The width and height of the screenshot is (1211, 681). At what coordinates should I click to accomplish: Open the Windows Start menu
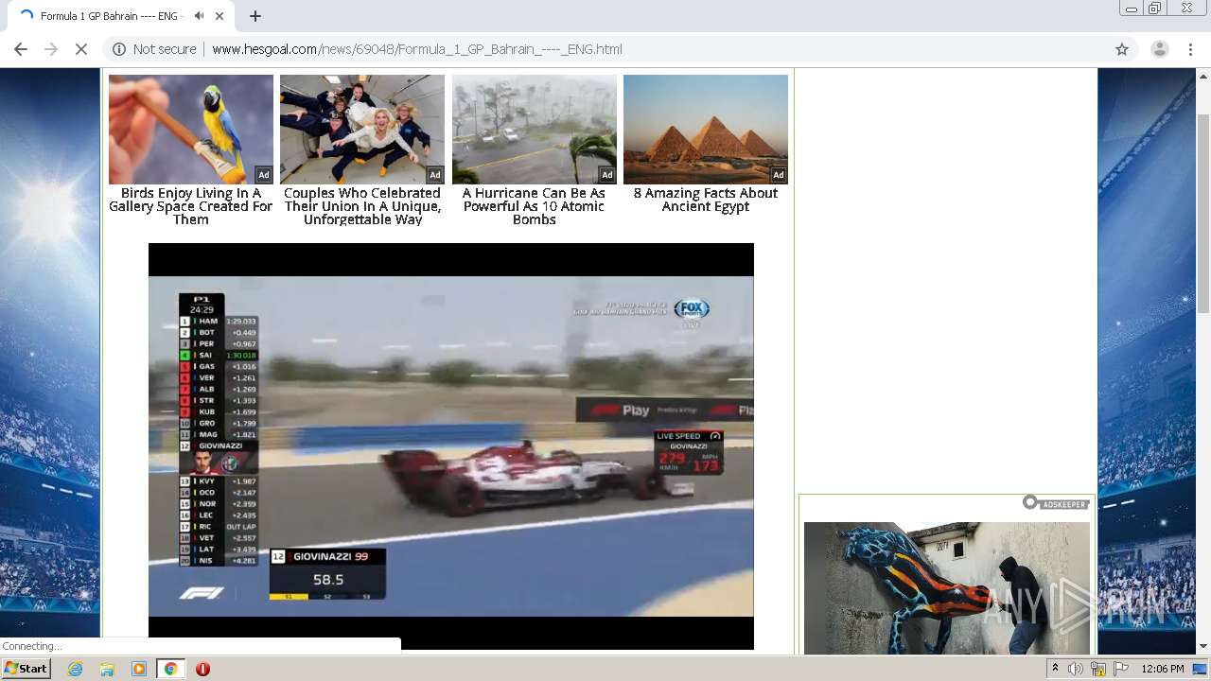(26, 669)
